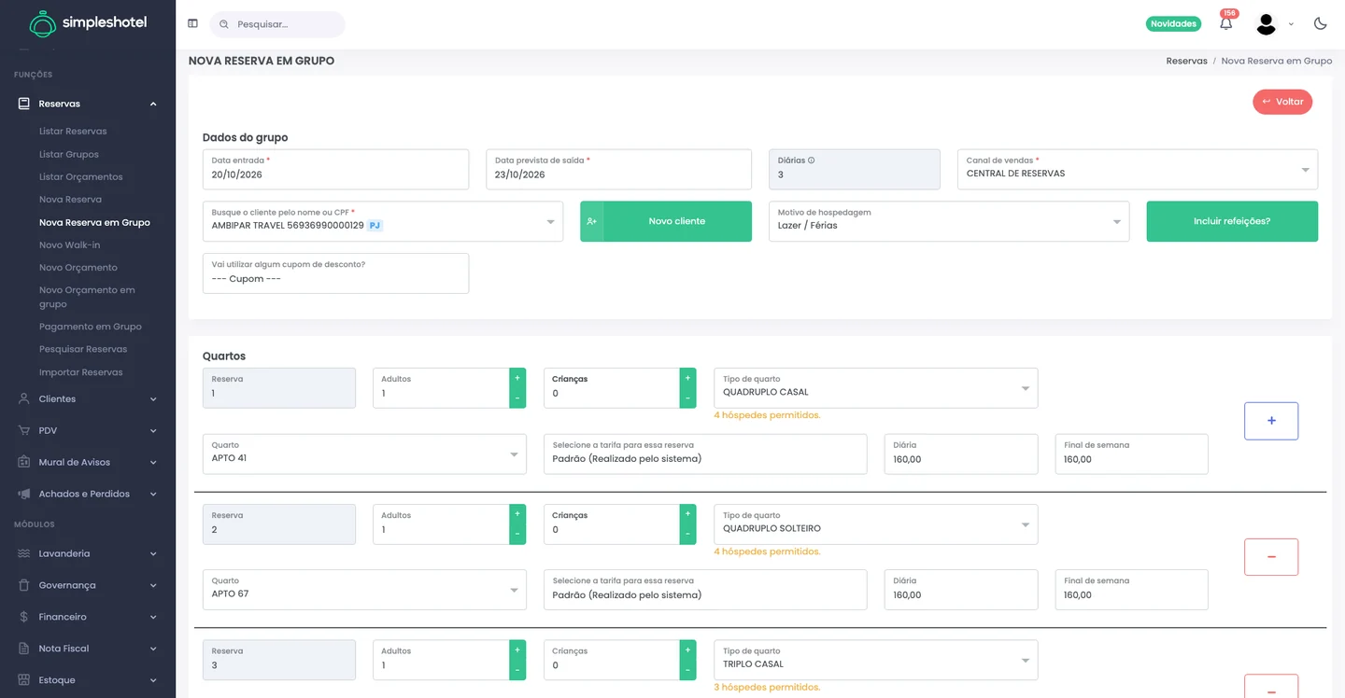
Task: Open the Canal de vendas dropdown
Action: (x=1137, y=169)
